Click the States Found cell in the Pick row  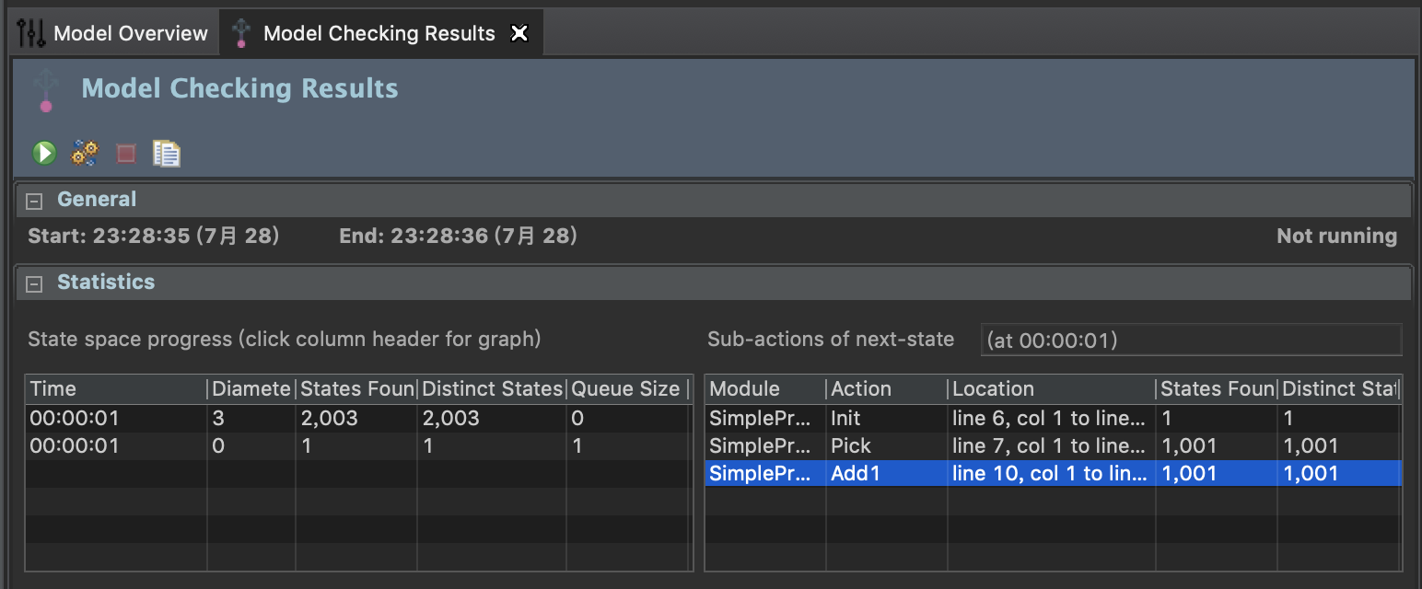tap(1218, 446)
